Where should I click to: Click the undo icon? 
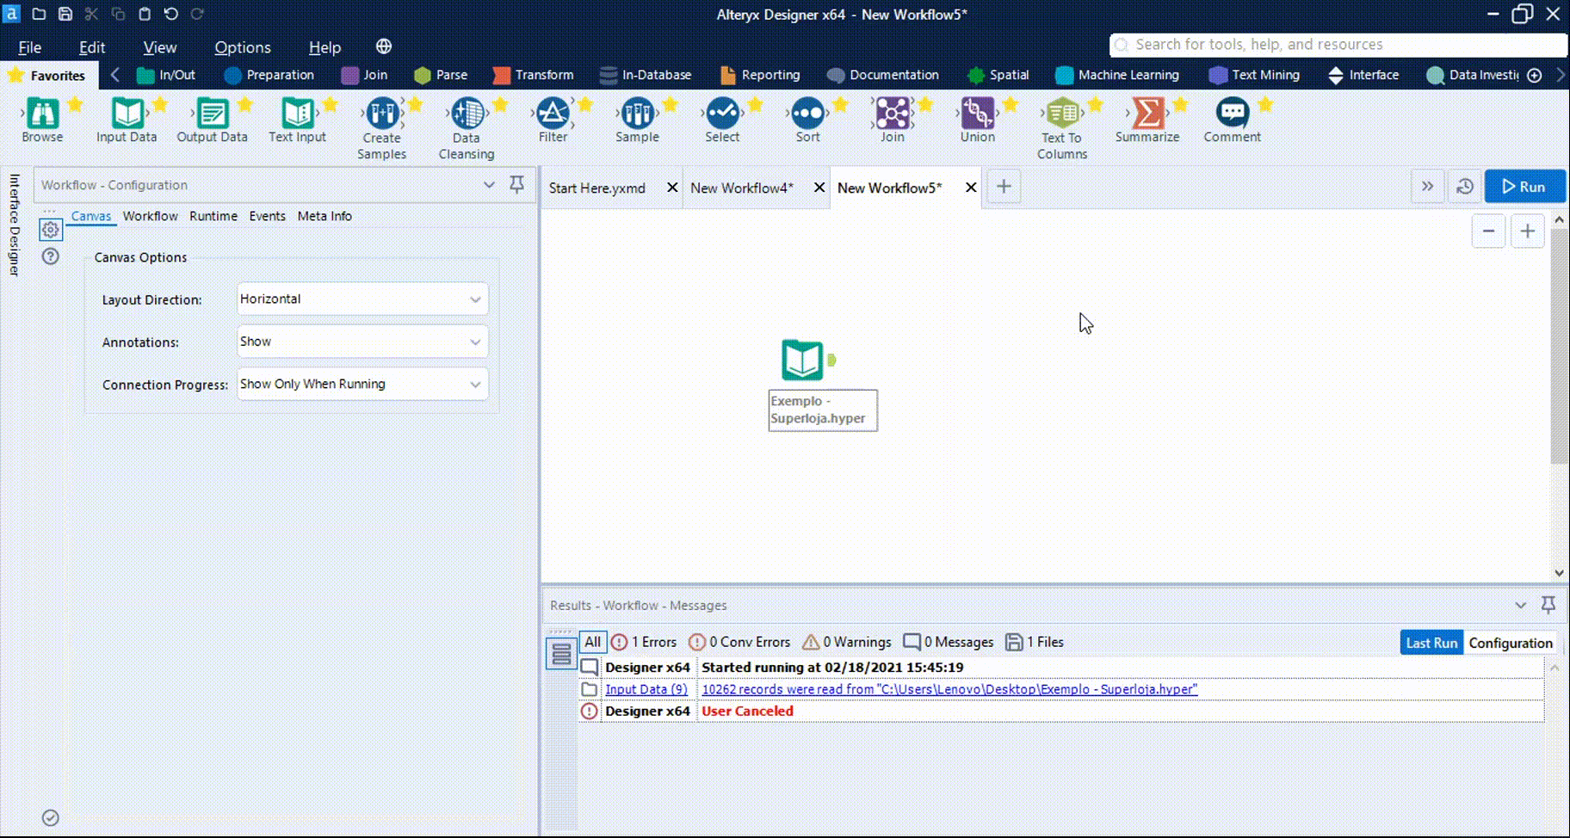click(170, 14)
